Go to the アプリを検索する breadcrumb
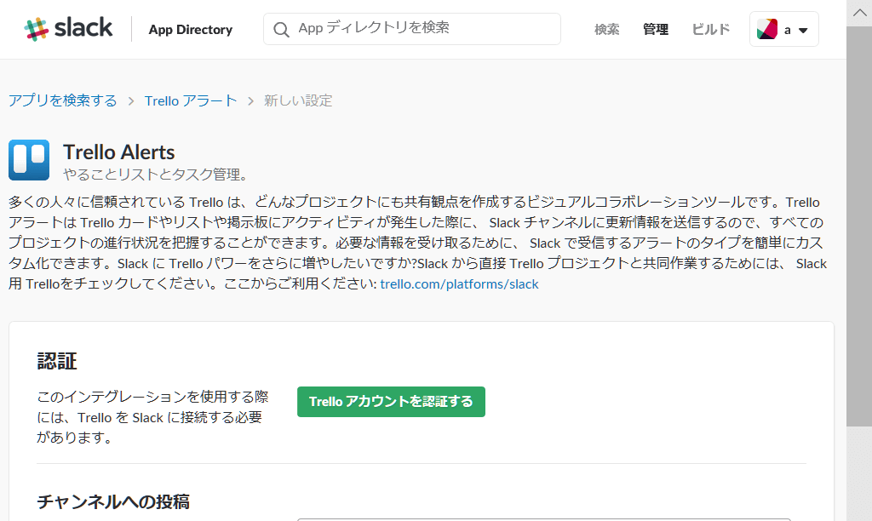Image resolution: width=872 pixels, height=521 pixels. pos(63,100)
